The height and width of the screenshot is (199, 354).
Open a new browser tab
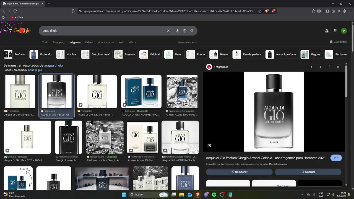49,4
